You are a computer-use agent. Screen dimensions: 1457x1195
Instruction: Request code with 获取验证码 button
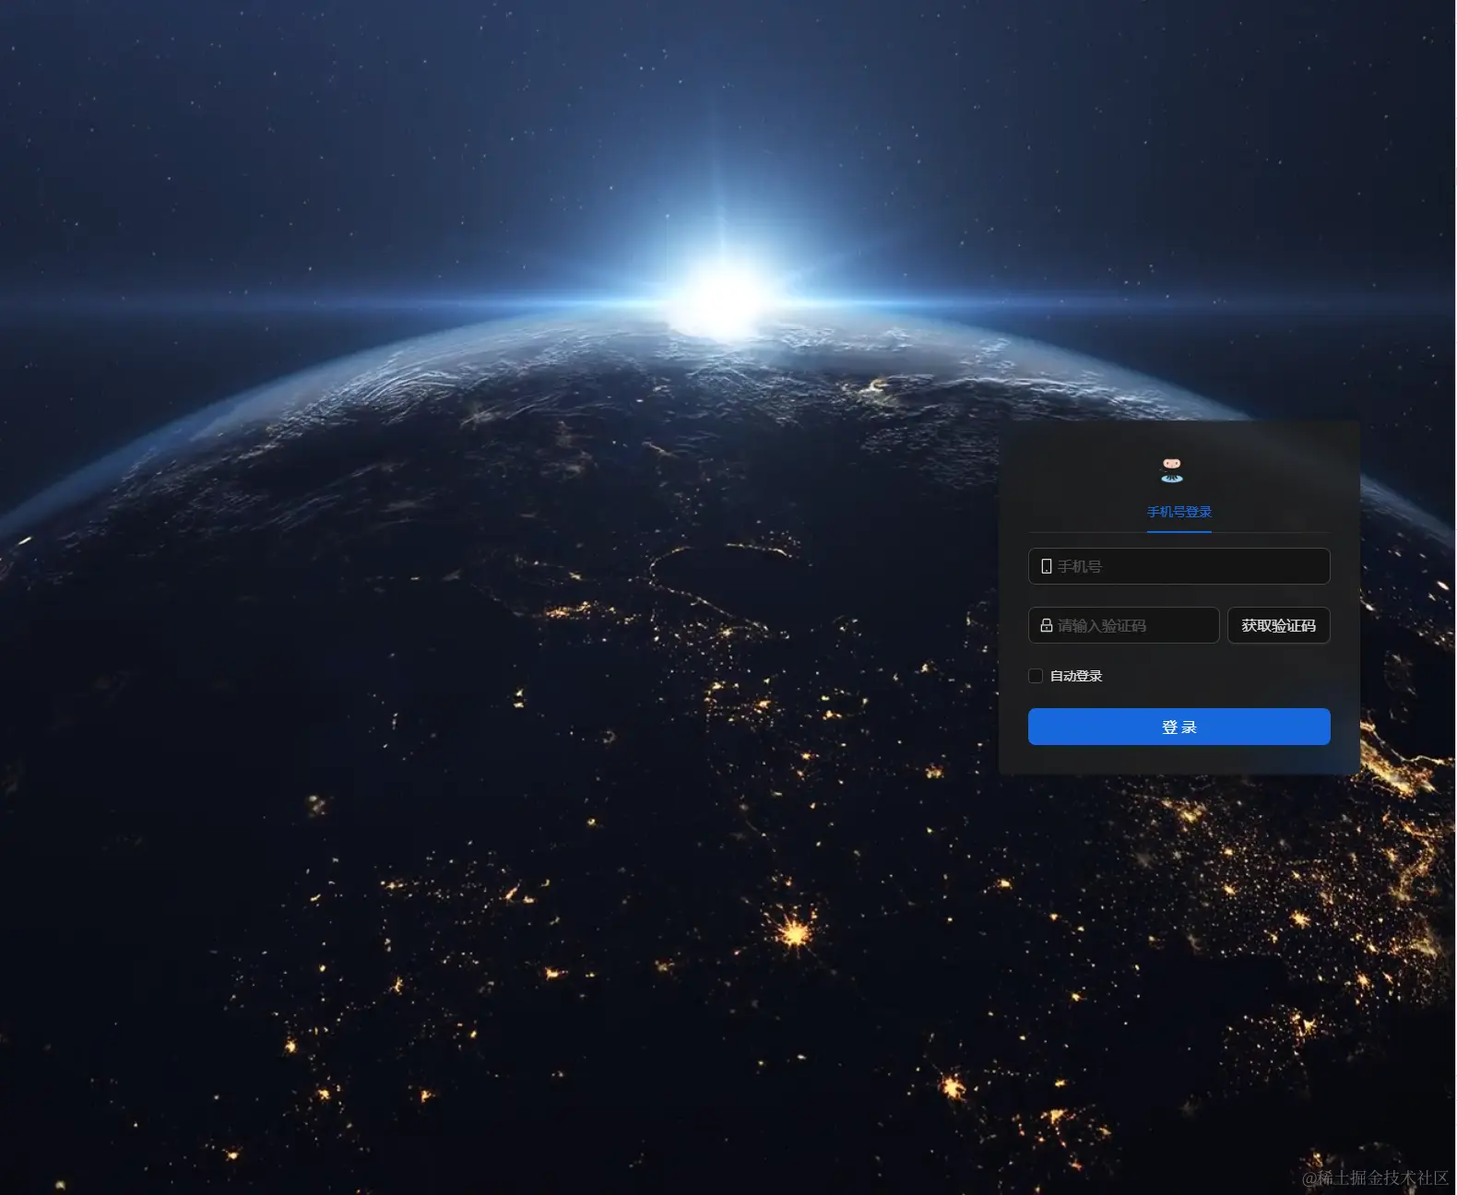1278,625
